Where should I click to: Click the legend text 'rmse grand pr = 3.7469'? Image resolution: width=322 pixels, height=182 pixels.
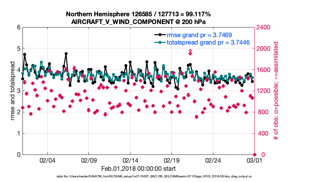click(200, 35)
